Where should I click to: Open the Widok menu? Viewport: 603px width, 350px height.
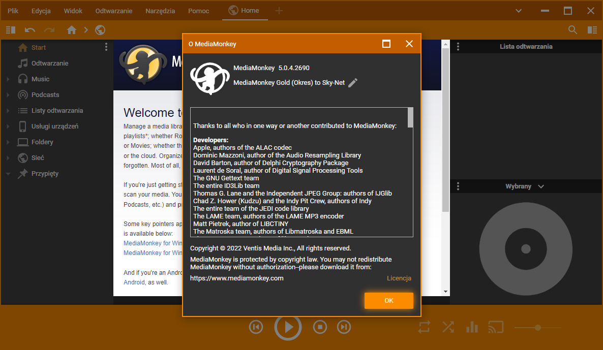(73, 11)
